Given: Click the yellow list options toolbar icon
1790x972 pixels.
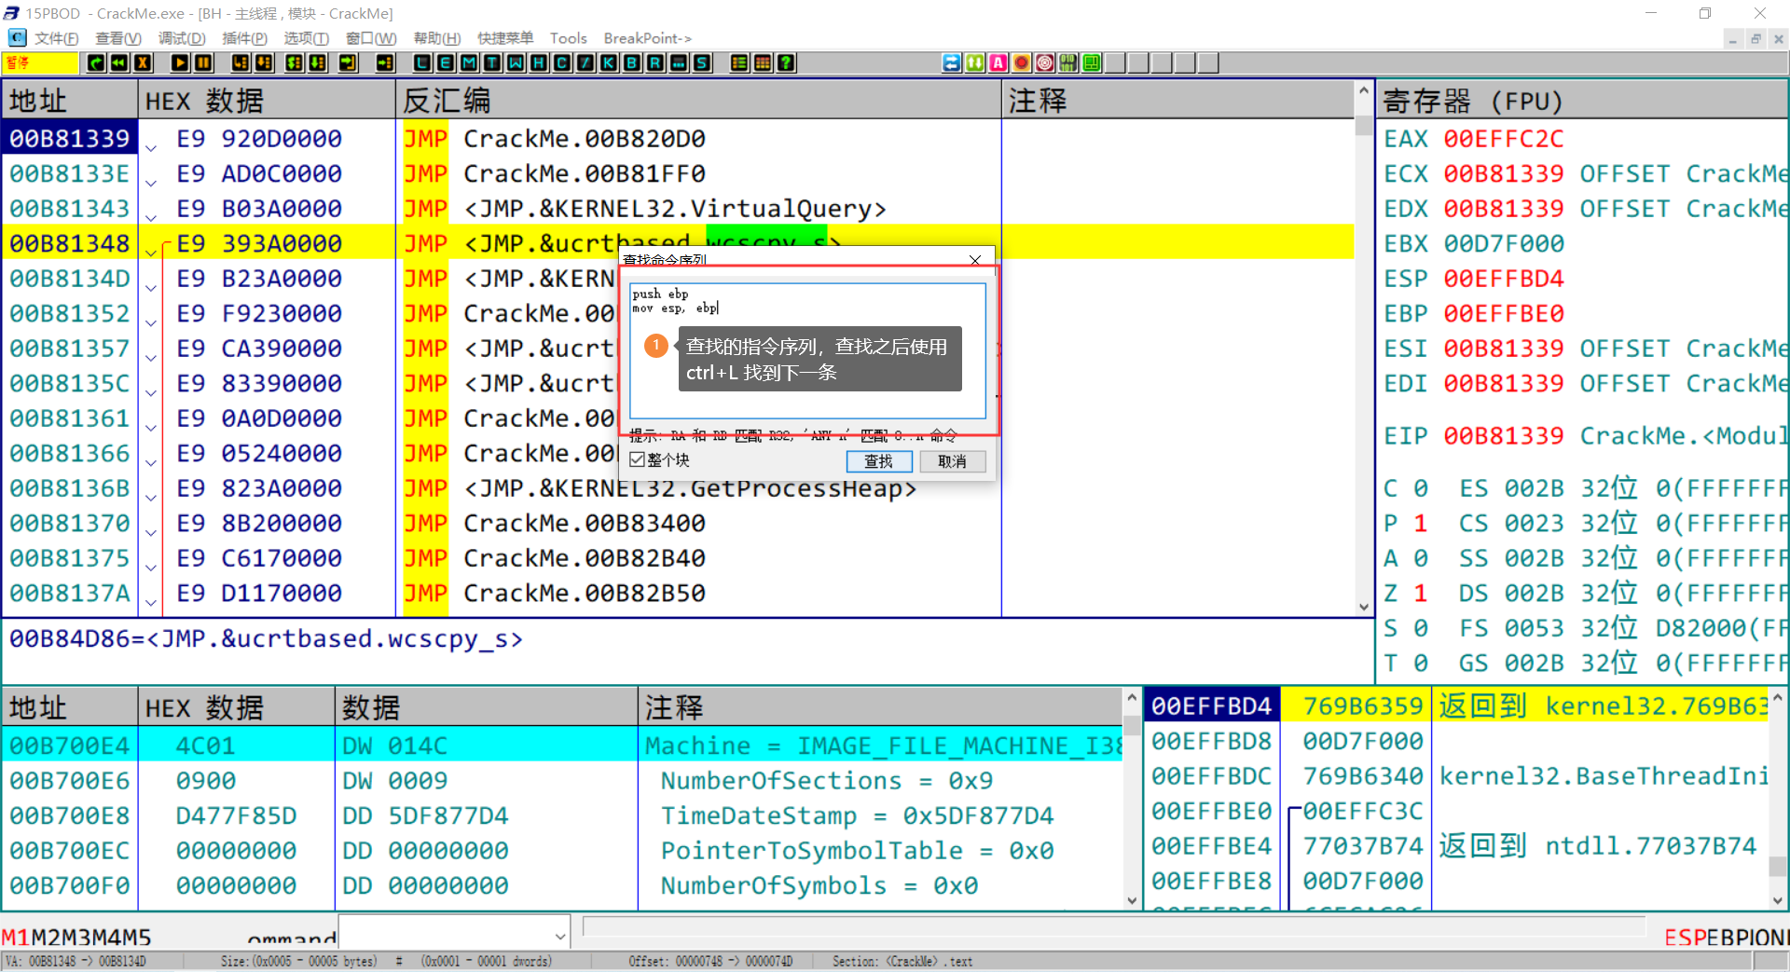Looking at the screenshot, I should click(739, 62).
